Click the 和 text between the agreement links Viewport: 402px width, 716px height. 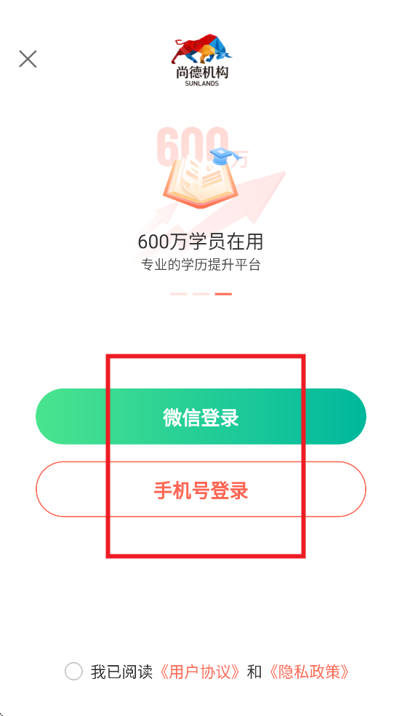pyautogui.click(x=254, y=672)
